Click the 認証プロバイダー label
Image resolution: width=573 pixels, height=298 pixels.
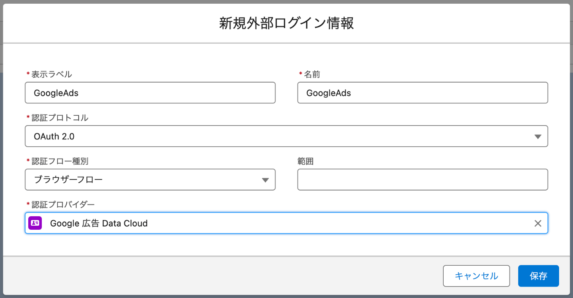(63, 204)
